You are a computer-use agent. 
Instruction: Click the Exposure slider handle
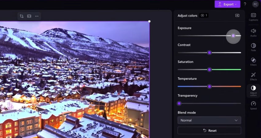point(233,36)
